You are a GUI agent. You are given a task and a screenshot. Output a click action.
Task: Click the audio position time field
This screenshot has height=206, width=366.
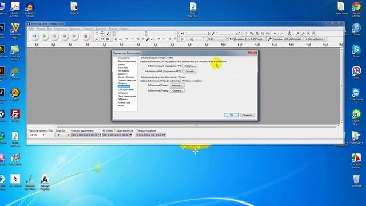(151, 135)
